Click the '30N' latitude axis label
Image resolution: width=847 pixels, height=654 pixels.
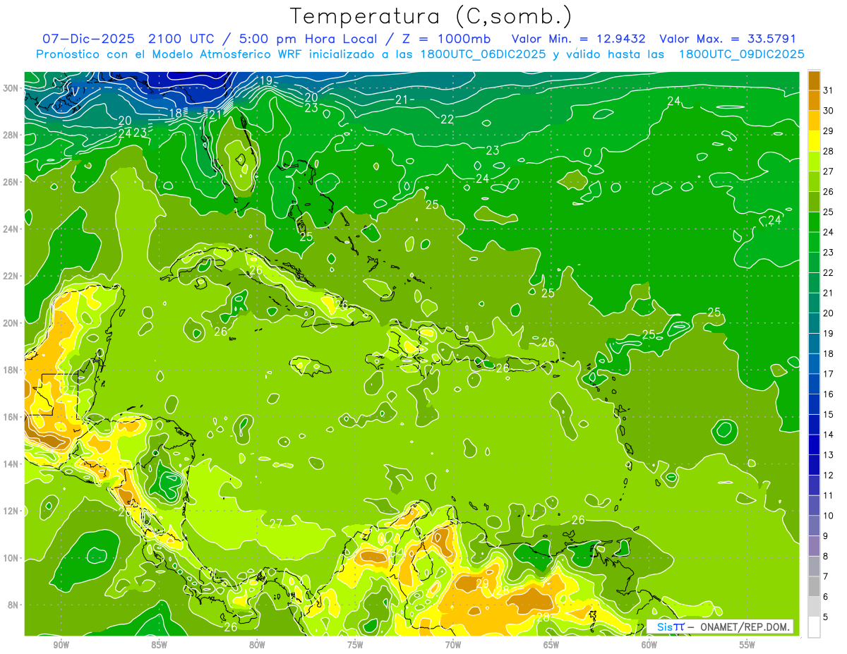[10, 88]
